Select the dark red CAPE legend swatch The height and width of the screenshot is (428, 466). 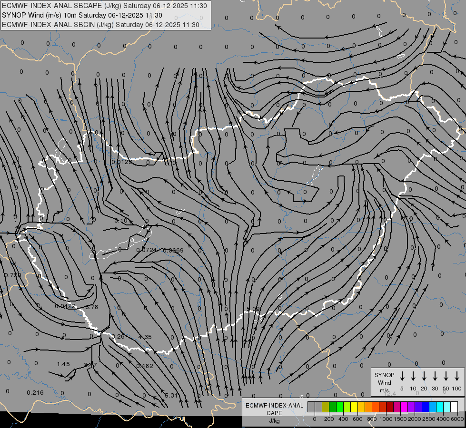click(390, 407)
